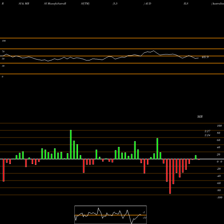Click the SI & MR header text
The width and height of the screenshot is (224, 224).
(24, 4)
